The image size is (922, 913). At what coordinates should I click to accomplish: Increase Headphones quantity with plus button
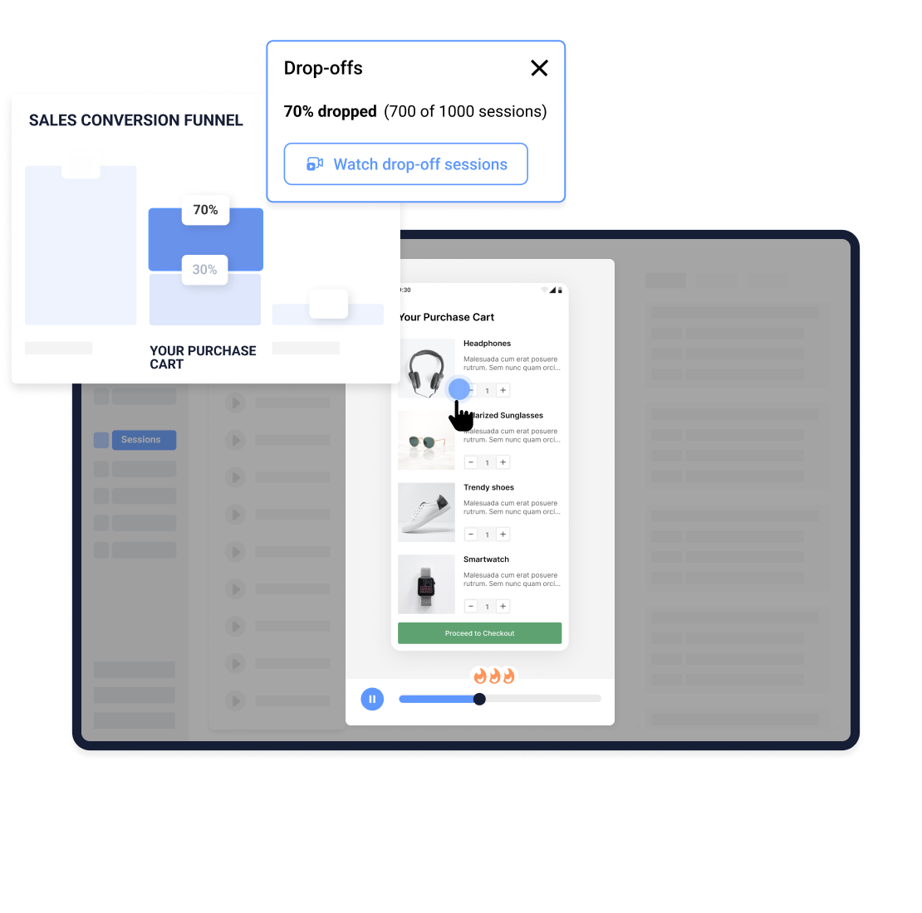503,389
